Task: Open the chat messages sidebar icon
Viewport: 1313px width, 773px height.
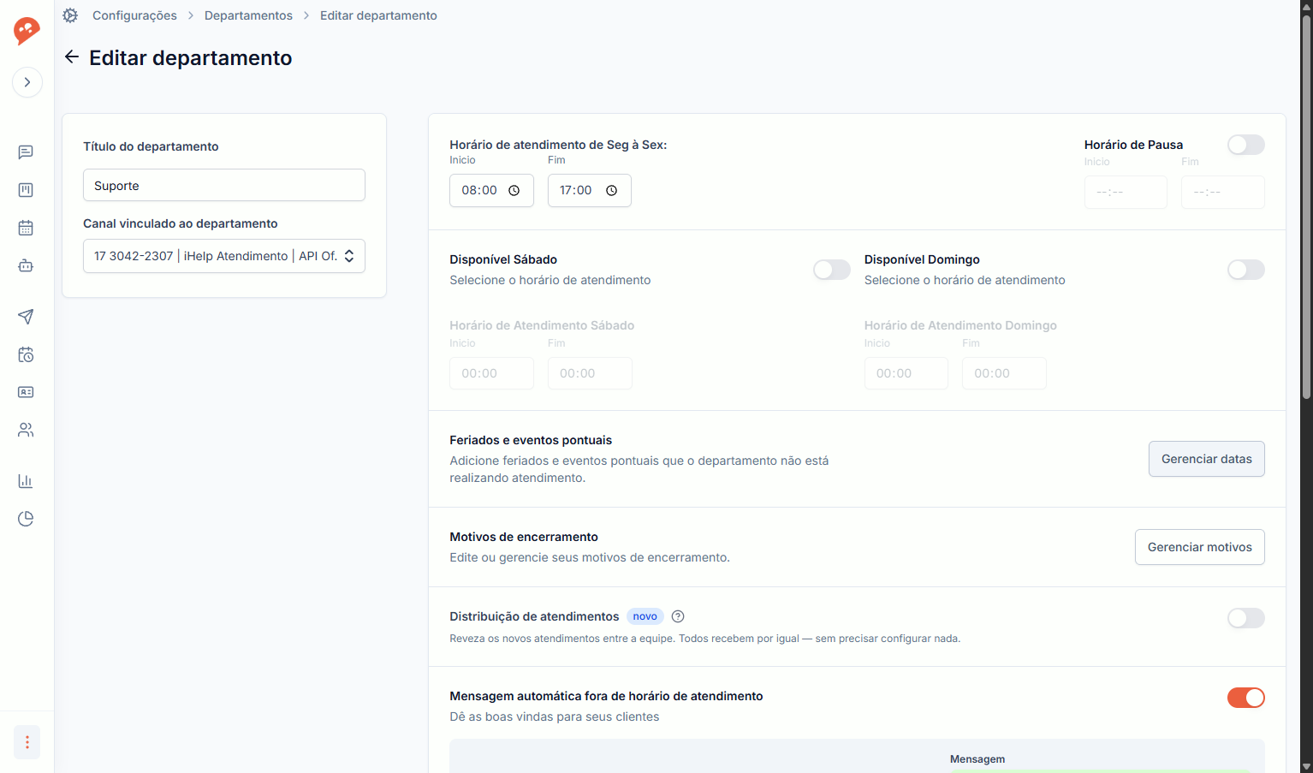Action: (x=26, y=152)
